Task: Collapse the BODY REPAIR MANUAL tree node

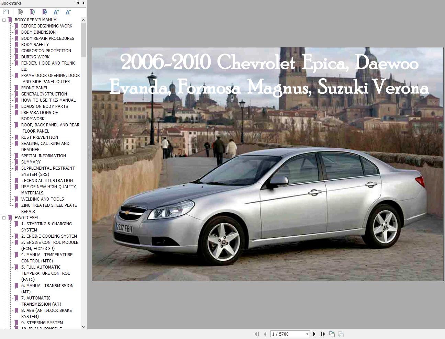Action: (x=4, y=20)
